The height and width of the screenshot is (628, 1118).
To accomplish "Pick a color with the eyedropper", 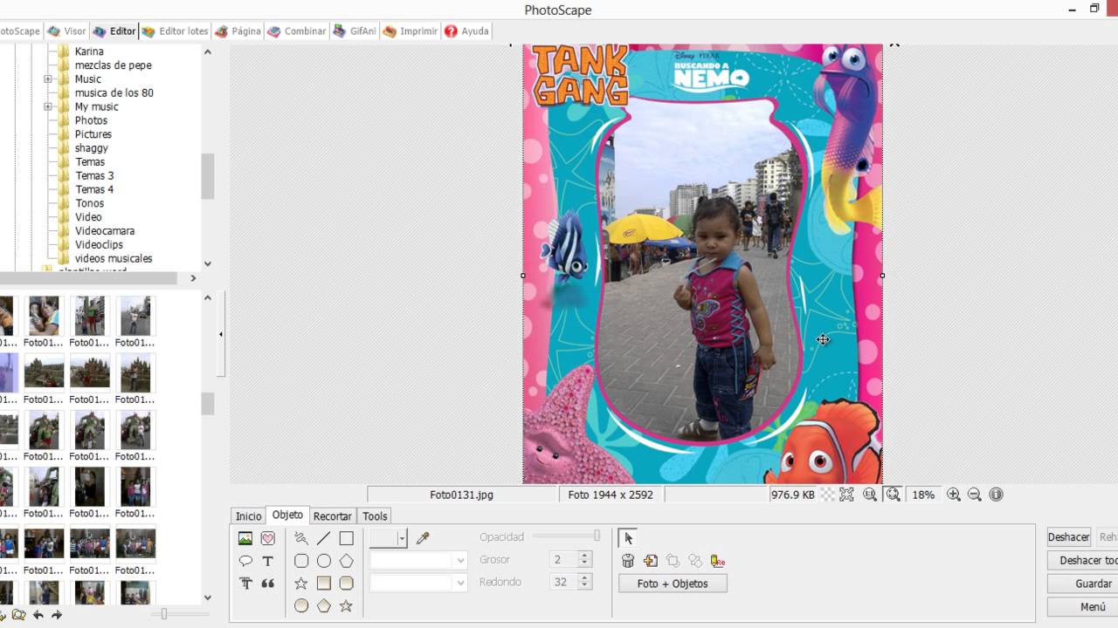I will (x=423, y=538).
